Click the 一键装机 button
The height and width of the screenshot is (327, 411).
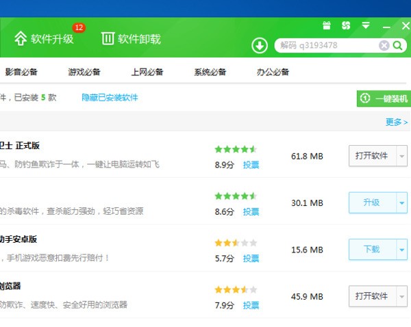(x=384, y=99)
